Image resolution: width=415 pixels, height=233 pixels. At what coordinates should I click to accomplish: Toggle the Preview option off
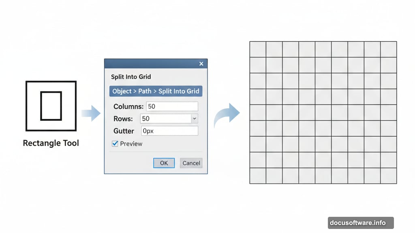tap(114, 144)
